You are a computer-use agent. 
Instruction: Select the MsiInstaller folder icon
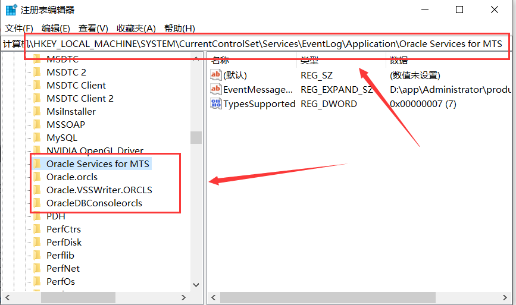(37, 111)
